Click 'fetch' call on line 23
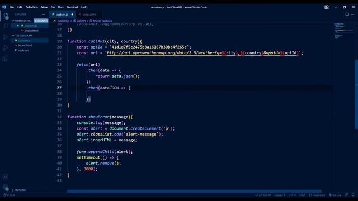 pyautogui.click(x=82, y=65)
